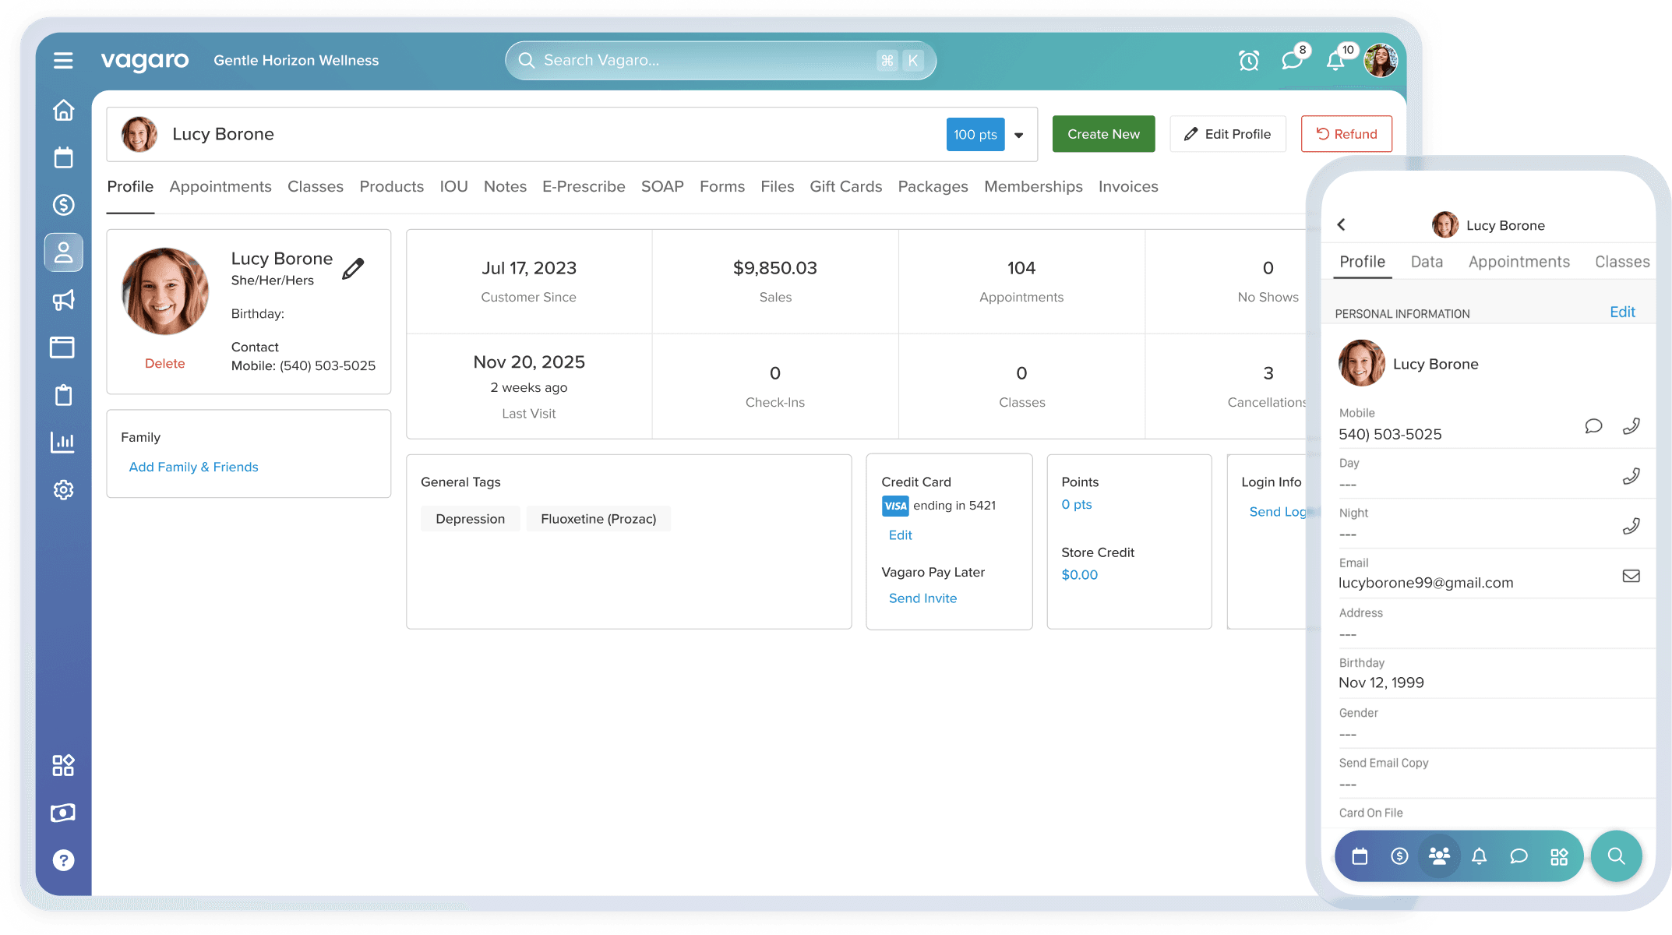This screenshot has width=1672, height=935.
Task: Click the dollar sign checkout sidebar icon
Action: point(63,205)
